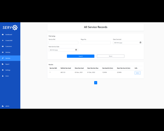164x131 pixels.
Task: Click the Vehicles car icon
Action: [3, 52]
